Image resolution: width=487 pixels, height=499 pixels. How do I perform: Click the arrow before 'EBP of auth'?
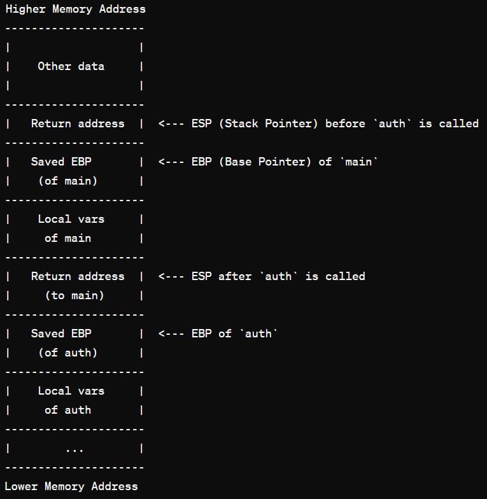coord(171,334)
